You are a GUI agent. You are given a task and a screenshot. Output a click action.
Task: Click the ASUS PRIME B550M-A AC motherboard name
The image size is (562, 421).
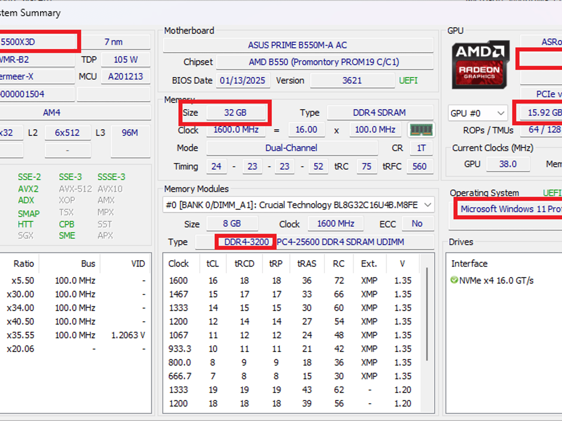point(298,45)
